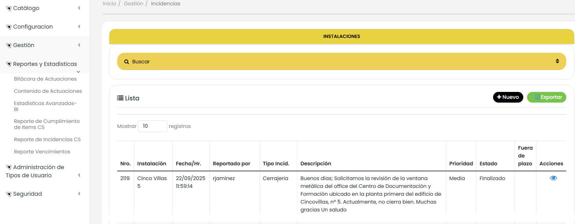Sort table by Prioridad column header
The height and width of the screenshot is (224, 575).
[461, 164]
